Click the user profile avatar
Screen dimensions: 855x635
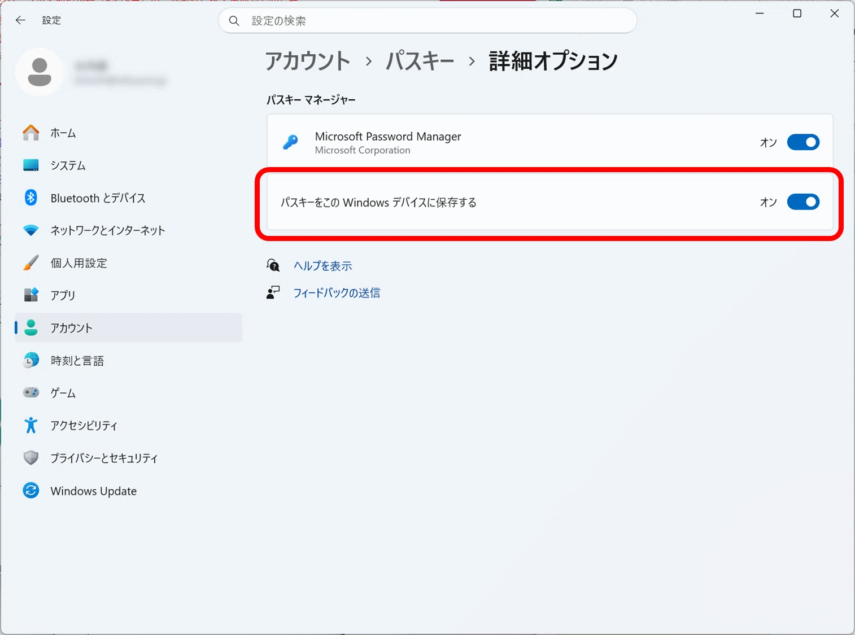click(40, 72)
